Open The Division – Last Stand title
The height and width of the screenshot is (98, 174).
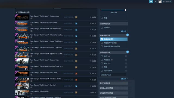(44, 73)
